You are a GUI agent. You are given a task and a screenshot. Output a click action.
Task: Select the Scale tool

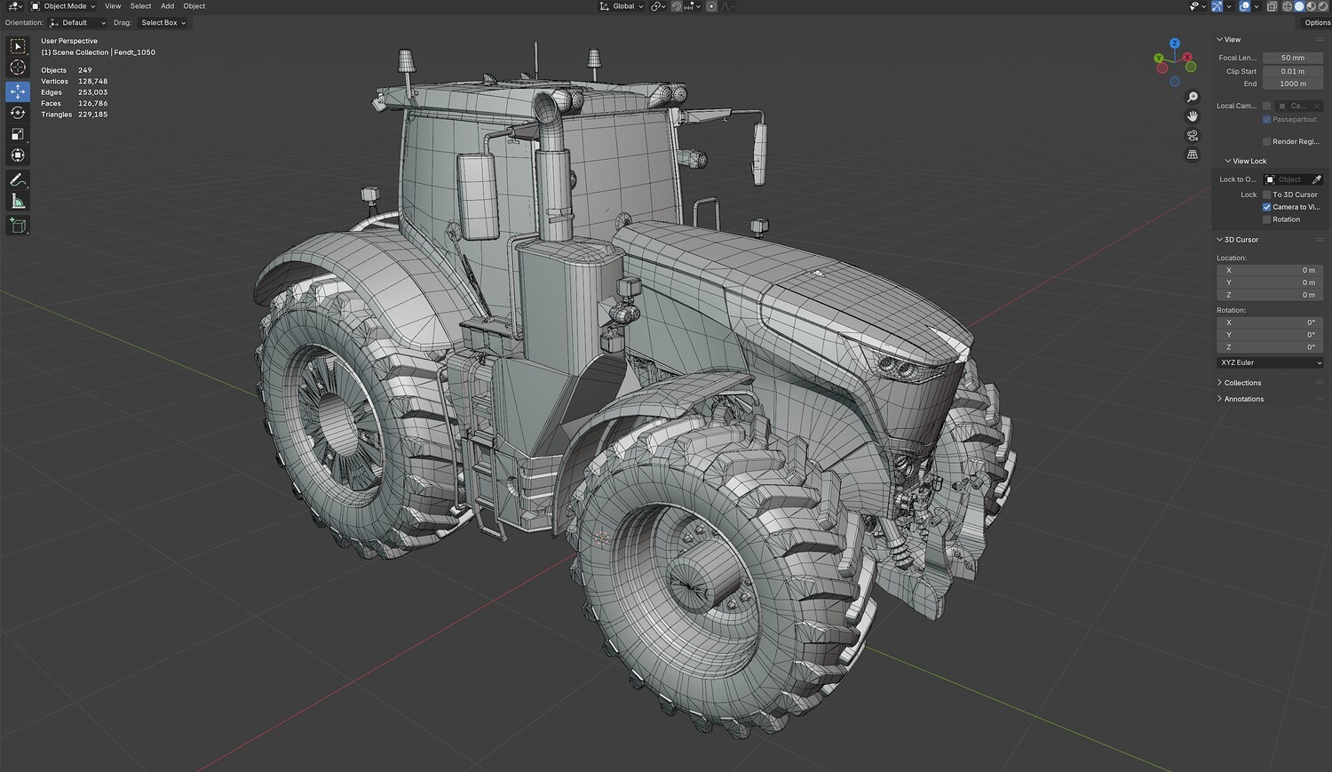point(18,134)
